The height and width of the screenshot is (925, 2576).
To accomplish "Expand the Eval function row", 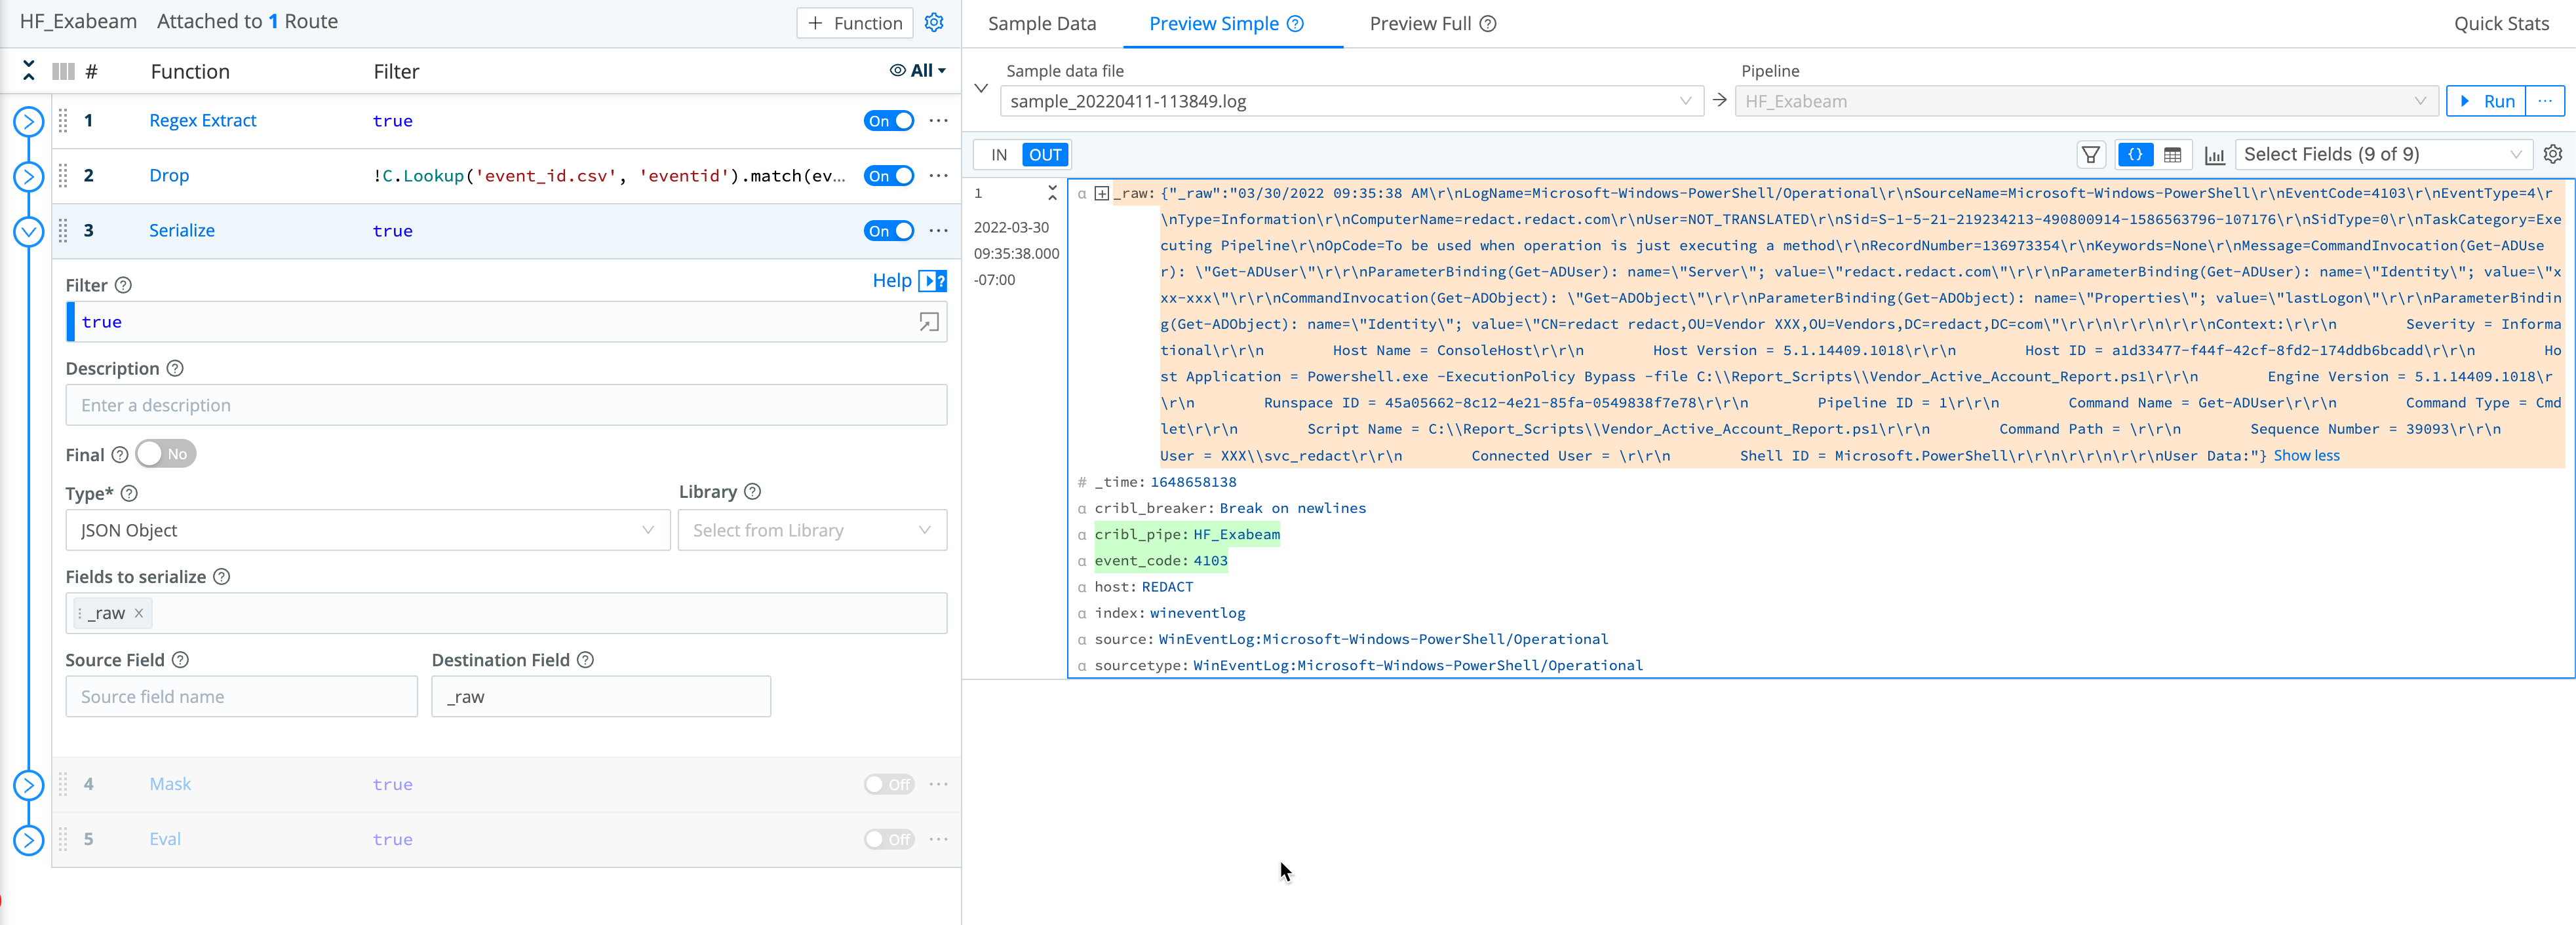I will click(x=28, y=840).
